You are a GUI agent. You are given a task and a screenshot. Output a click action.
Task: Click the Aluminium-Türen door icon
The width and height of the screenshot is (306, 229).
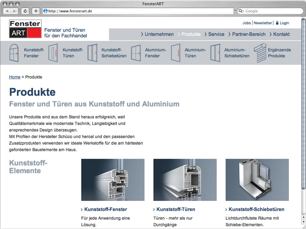(176, 53)
